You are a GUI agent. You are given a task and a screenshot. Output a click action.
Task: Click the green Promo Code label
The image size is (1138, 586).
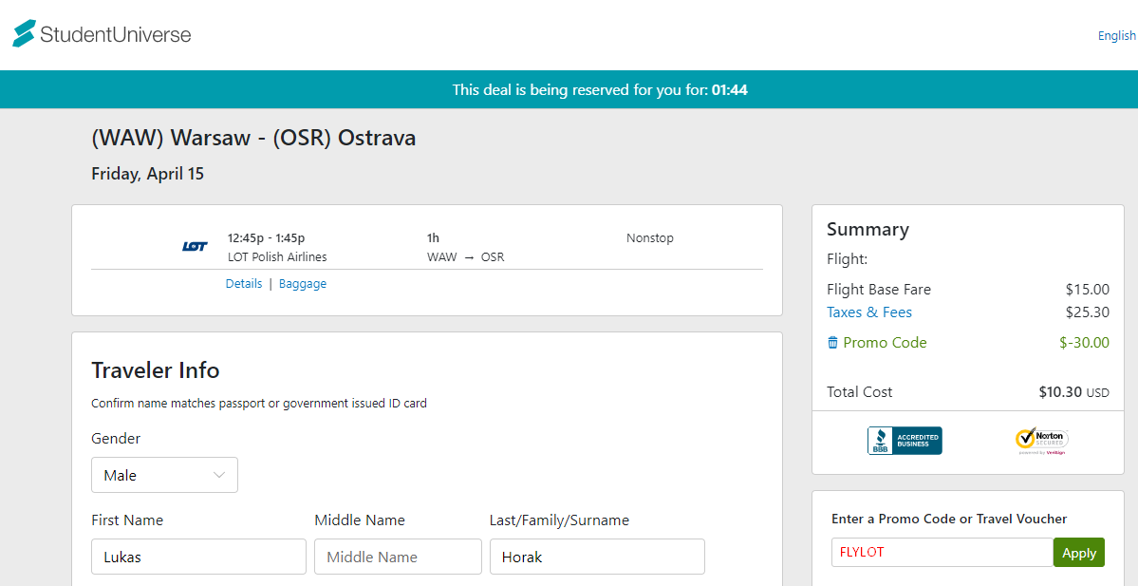pos(885,343)
